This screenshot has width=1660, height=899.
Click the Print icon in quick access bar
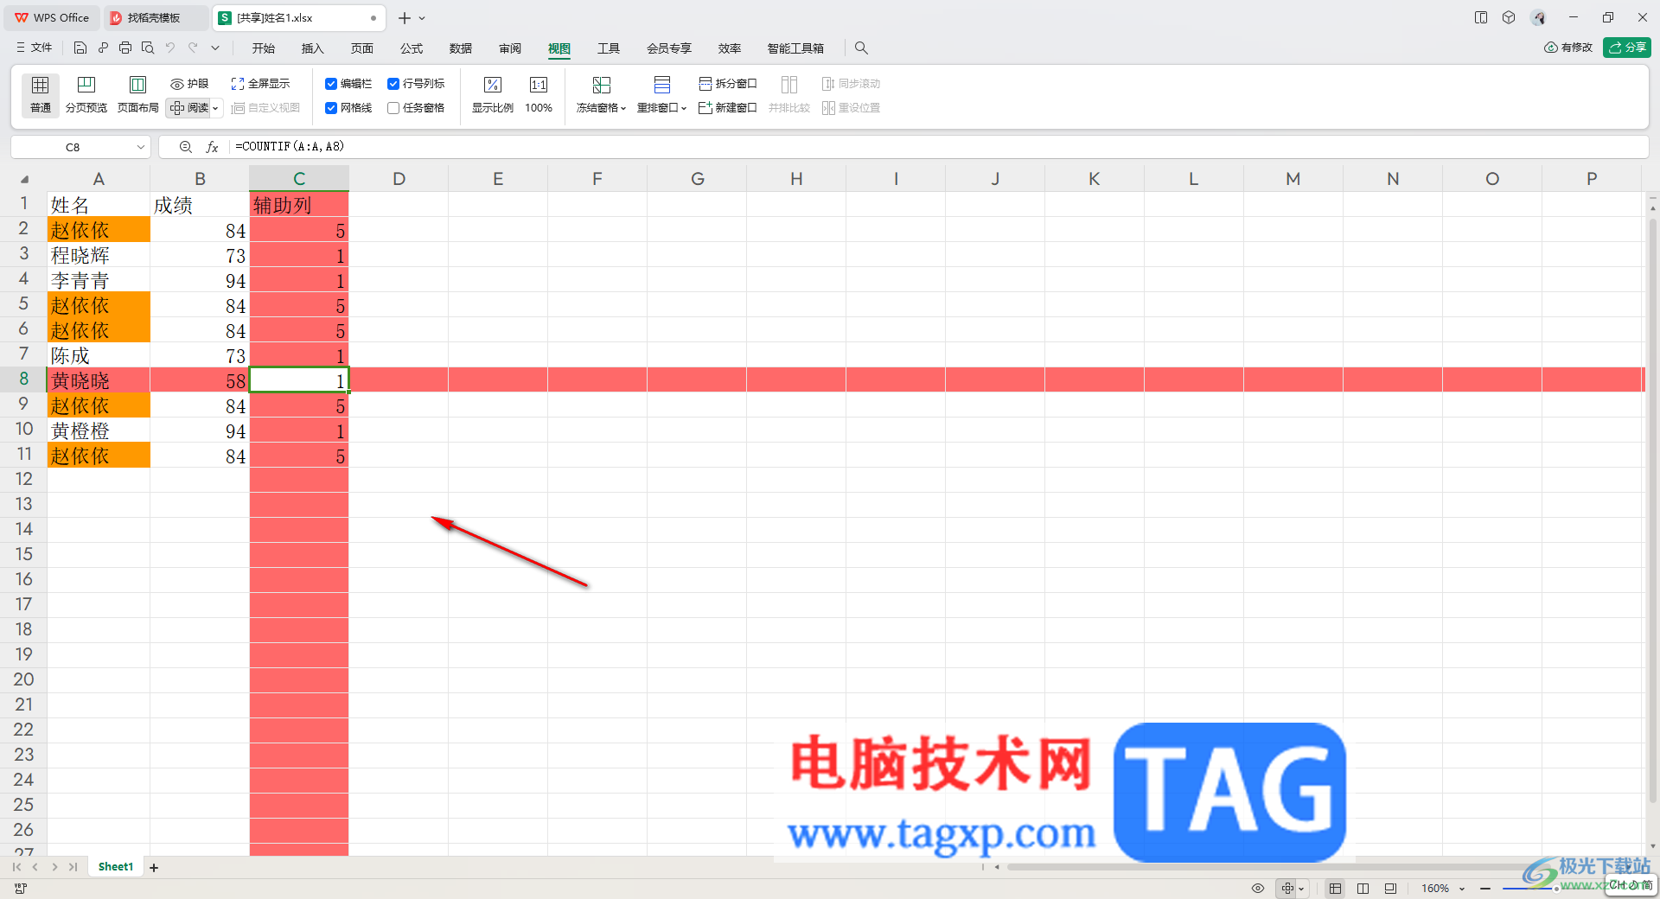point(125,48)
